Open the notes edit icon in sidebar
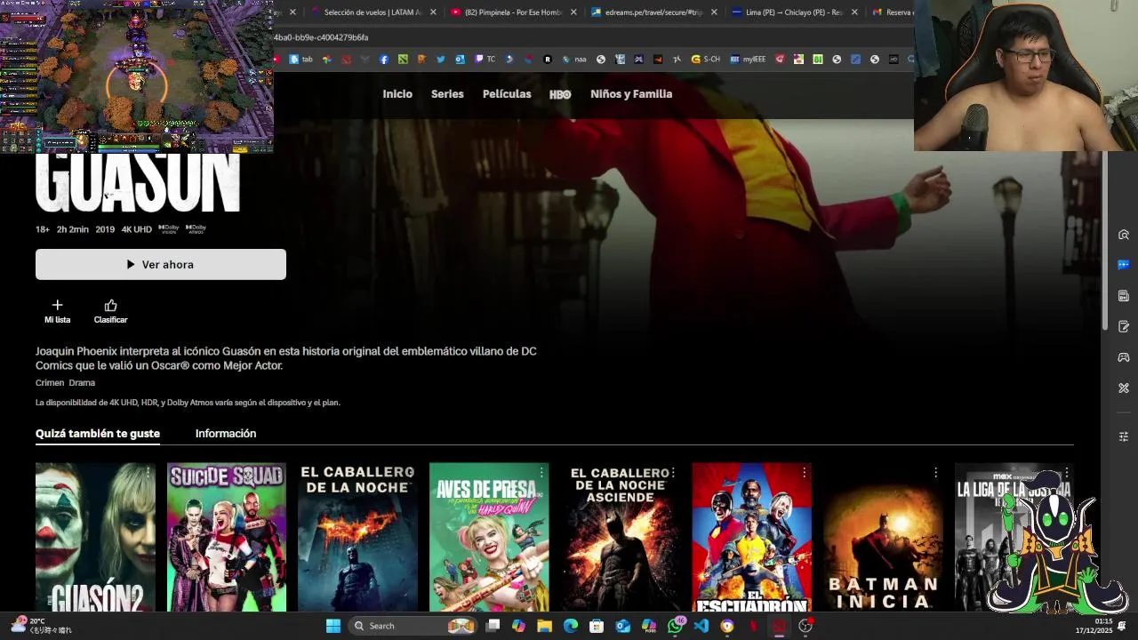The image size is (1138, 640). point(1124,326)
